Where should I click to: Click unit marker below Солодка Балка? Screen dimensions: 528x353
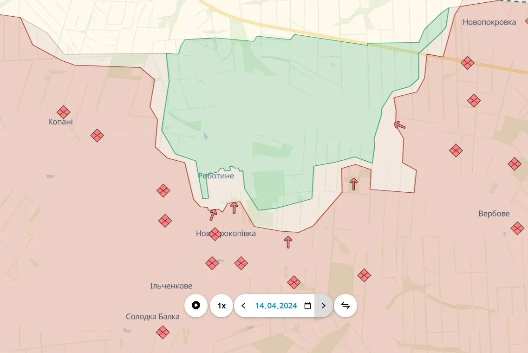[x=163, y=332]
